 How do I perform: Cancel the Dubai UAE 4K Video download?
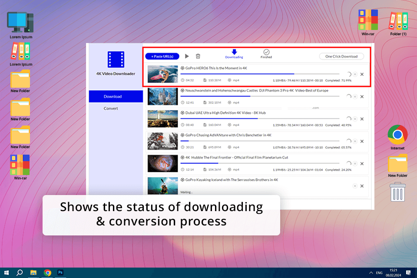tap(362, 119)
